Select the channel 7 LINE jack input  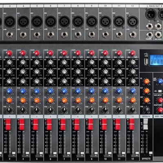pos(64,35)
